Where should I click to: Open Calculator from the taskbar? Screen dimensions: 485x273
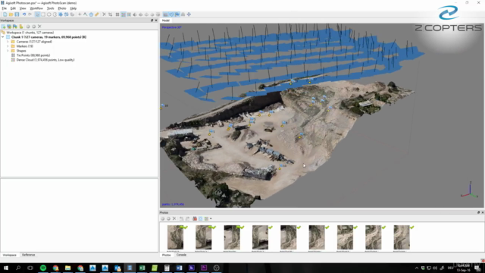coord(167,268)
